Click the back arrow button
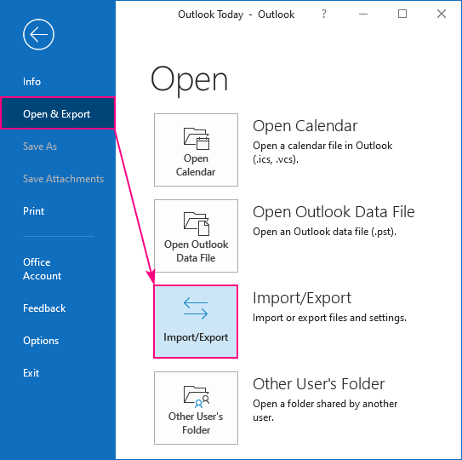 pos(38,35)
